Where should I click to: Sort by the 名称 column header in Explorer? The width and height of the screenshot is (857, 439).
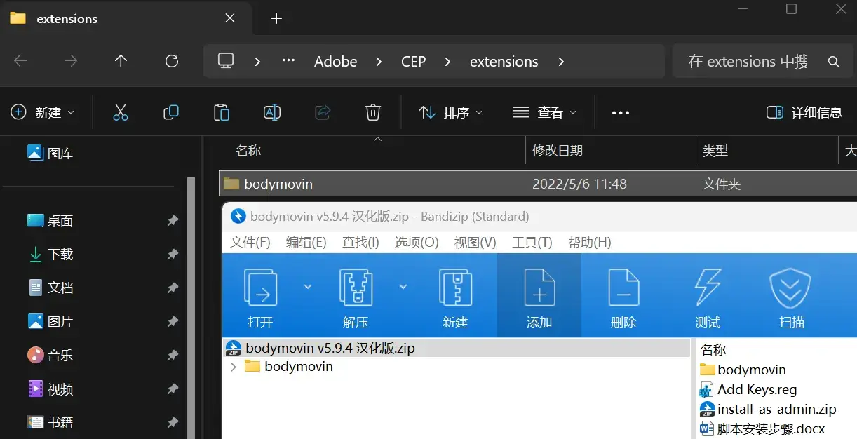(x=248, y=151)
